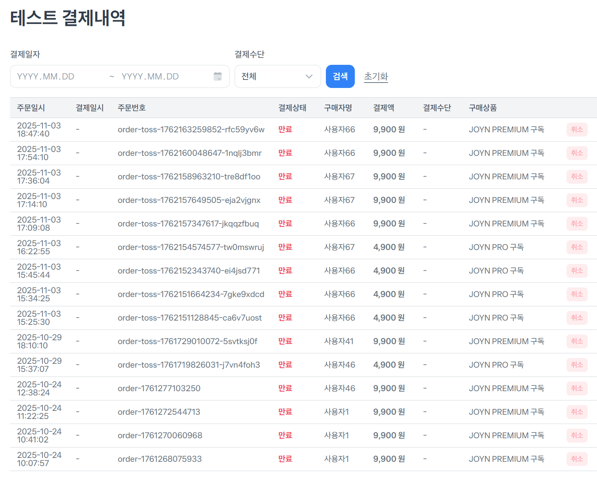
Task: Click the order time 2025-11-03 16:22:55
Action: pyautogui.click(x=39, y=247)
